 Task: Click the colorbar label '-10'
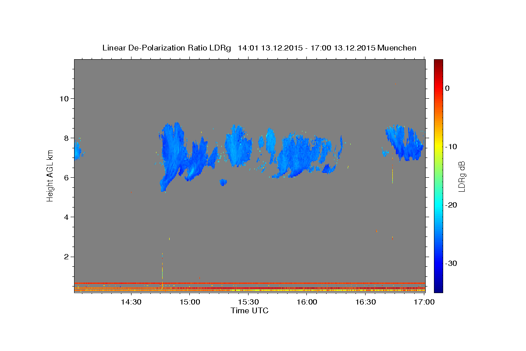[x=451, y=147]
